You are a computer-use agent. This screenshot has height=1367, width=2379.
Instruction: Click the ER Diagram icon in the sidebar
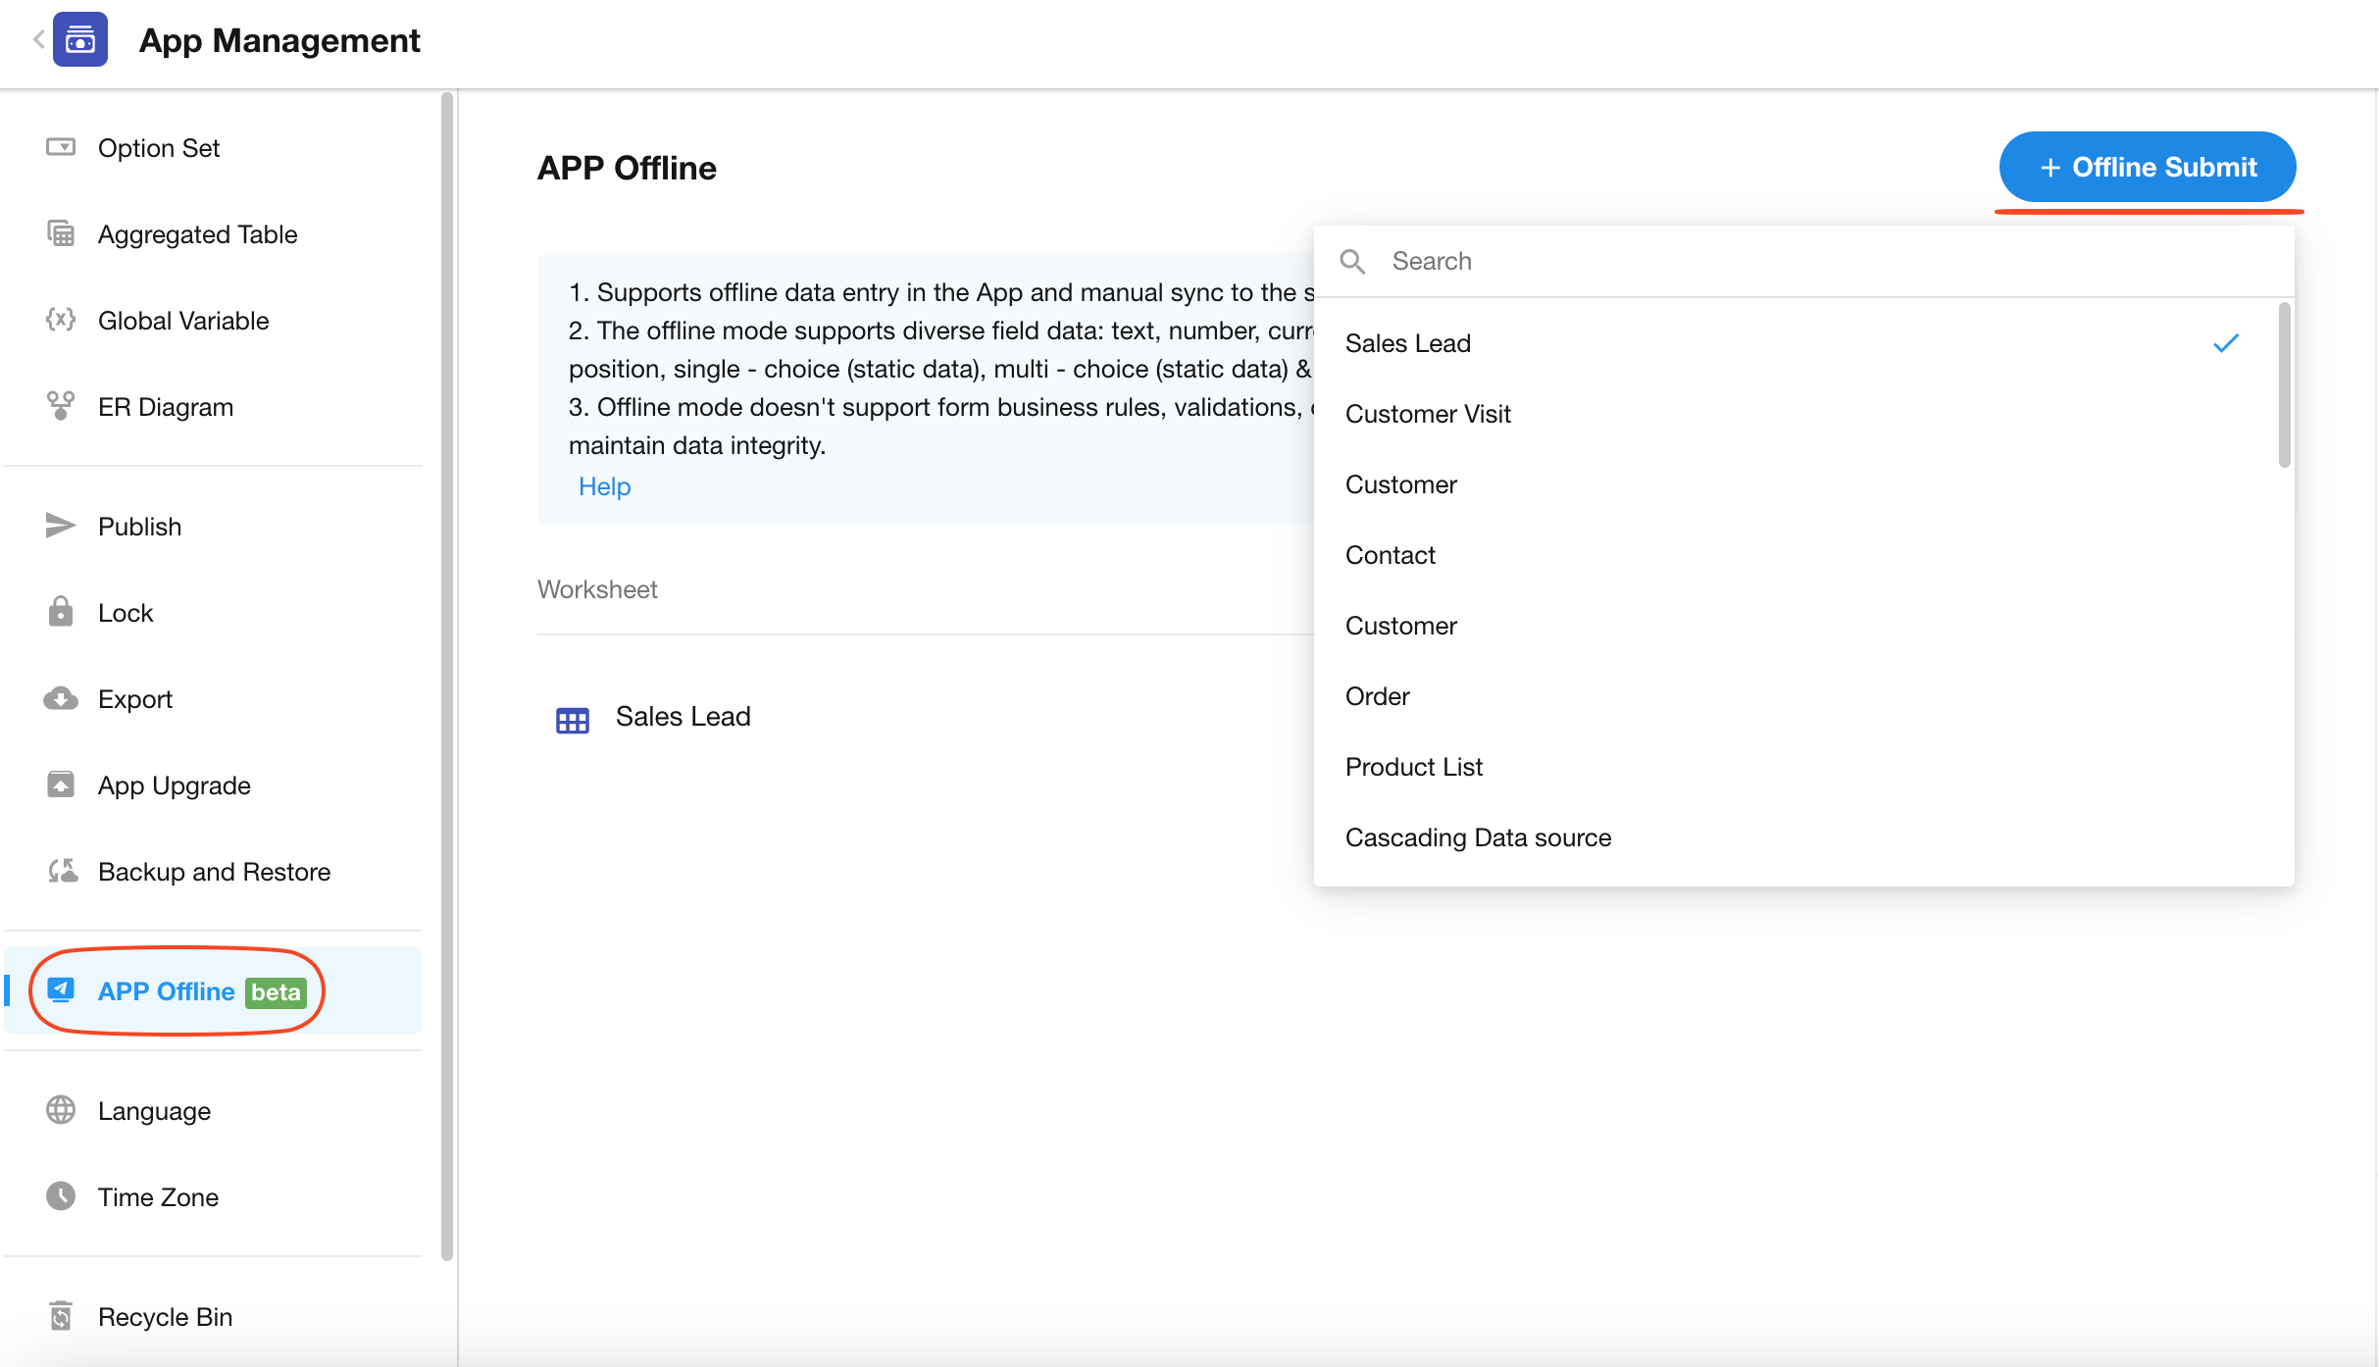coord(60,405)
